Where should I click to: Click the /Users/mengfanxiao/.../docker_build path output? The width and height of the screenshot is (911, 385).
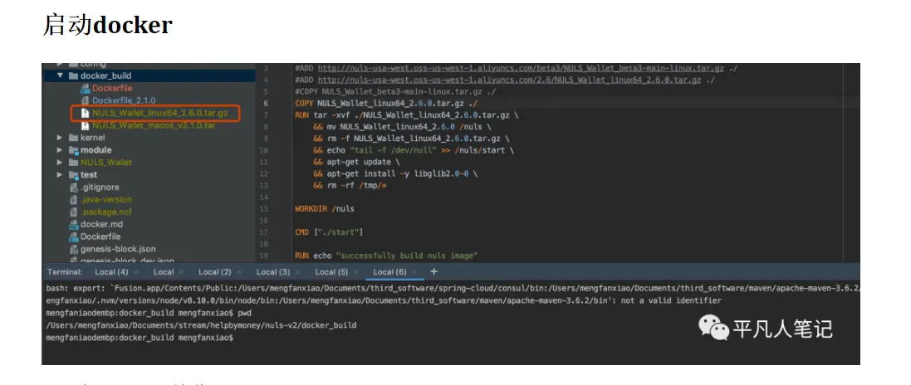(x=201, y=325)
